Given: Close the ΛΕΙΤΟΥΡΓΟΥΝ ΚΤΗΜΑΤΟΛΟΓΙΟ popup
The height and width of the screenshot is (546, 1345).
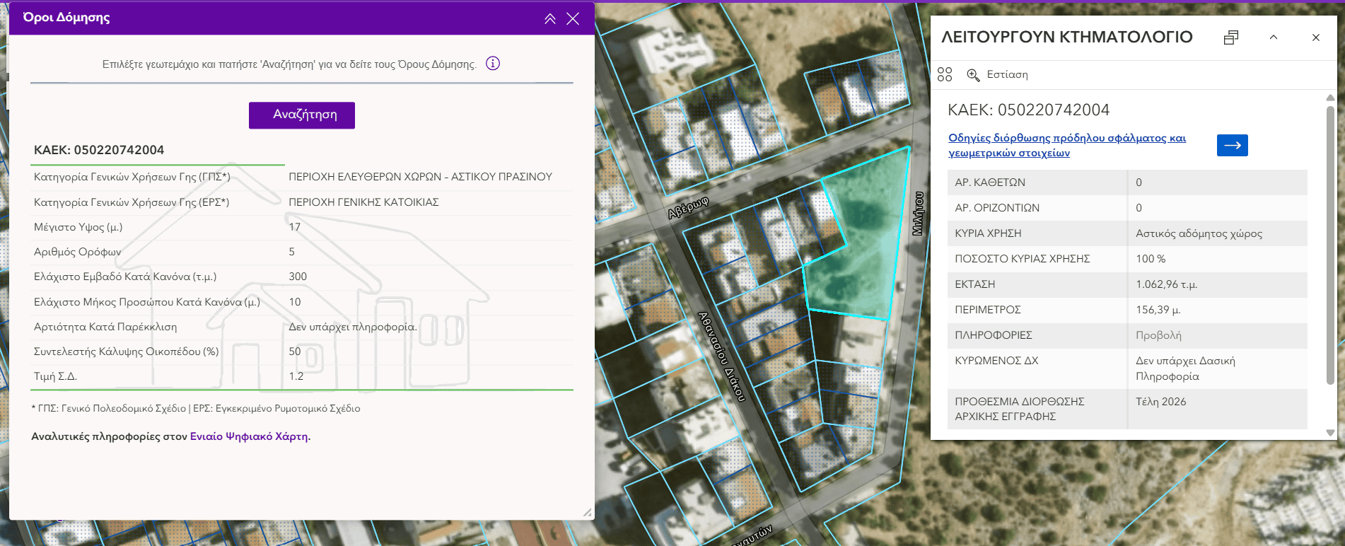Looking at the screenshot, I should coord(1315,37).
